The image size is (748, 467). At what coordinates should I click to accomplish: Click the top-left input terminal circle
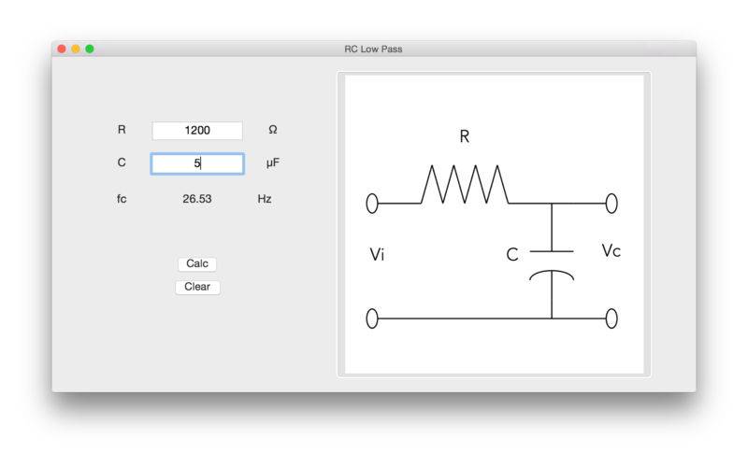click(x=372, y=203)
